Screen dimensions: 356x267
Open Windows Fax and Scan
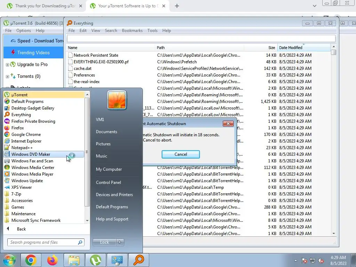click(44, 161)
